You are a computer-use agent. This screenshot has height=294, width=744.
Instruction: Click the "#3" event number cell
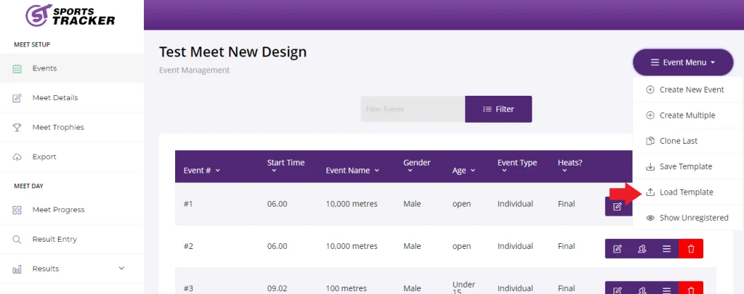(188, 288)
